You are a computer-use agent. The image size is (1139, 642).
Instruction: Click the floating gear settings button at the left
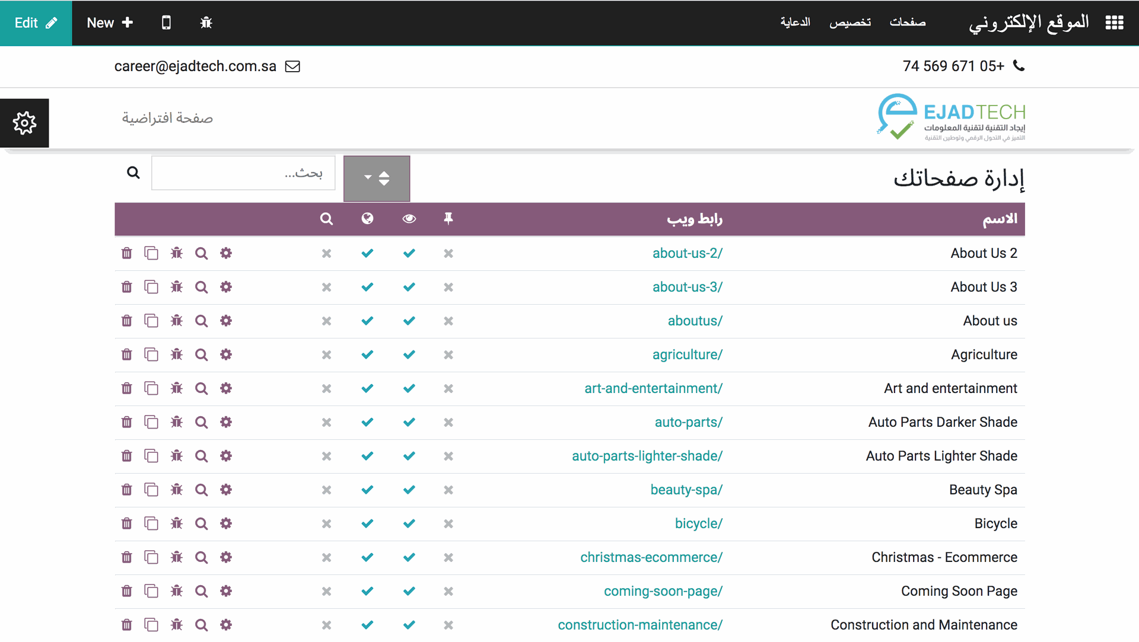(24, 123)
